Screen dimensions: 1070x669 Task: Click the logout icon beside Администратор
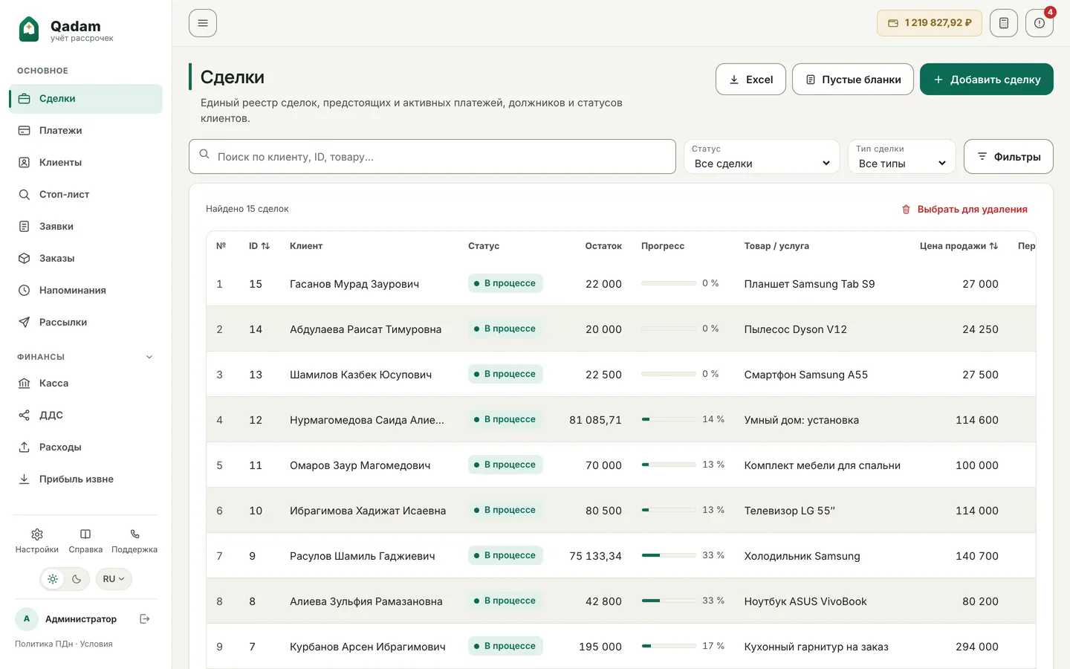point(145,618)
